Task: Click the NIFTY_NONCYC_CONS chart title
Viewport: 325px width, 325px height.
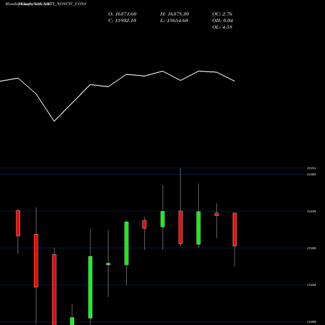Action: [45, 4]
